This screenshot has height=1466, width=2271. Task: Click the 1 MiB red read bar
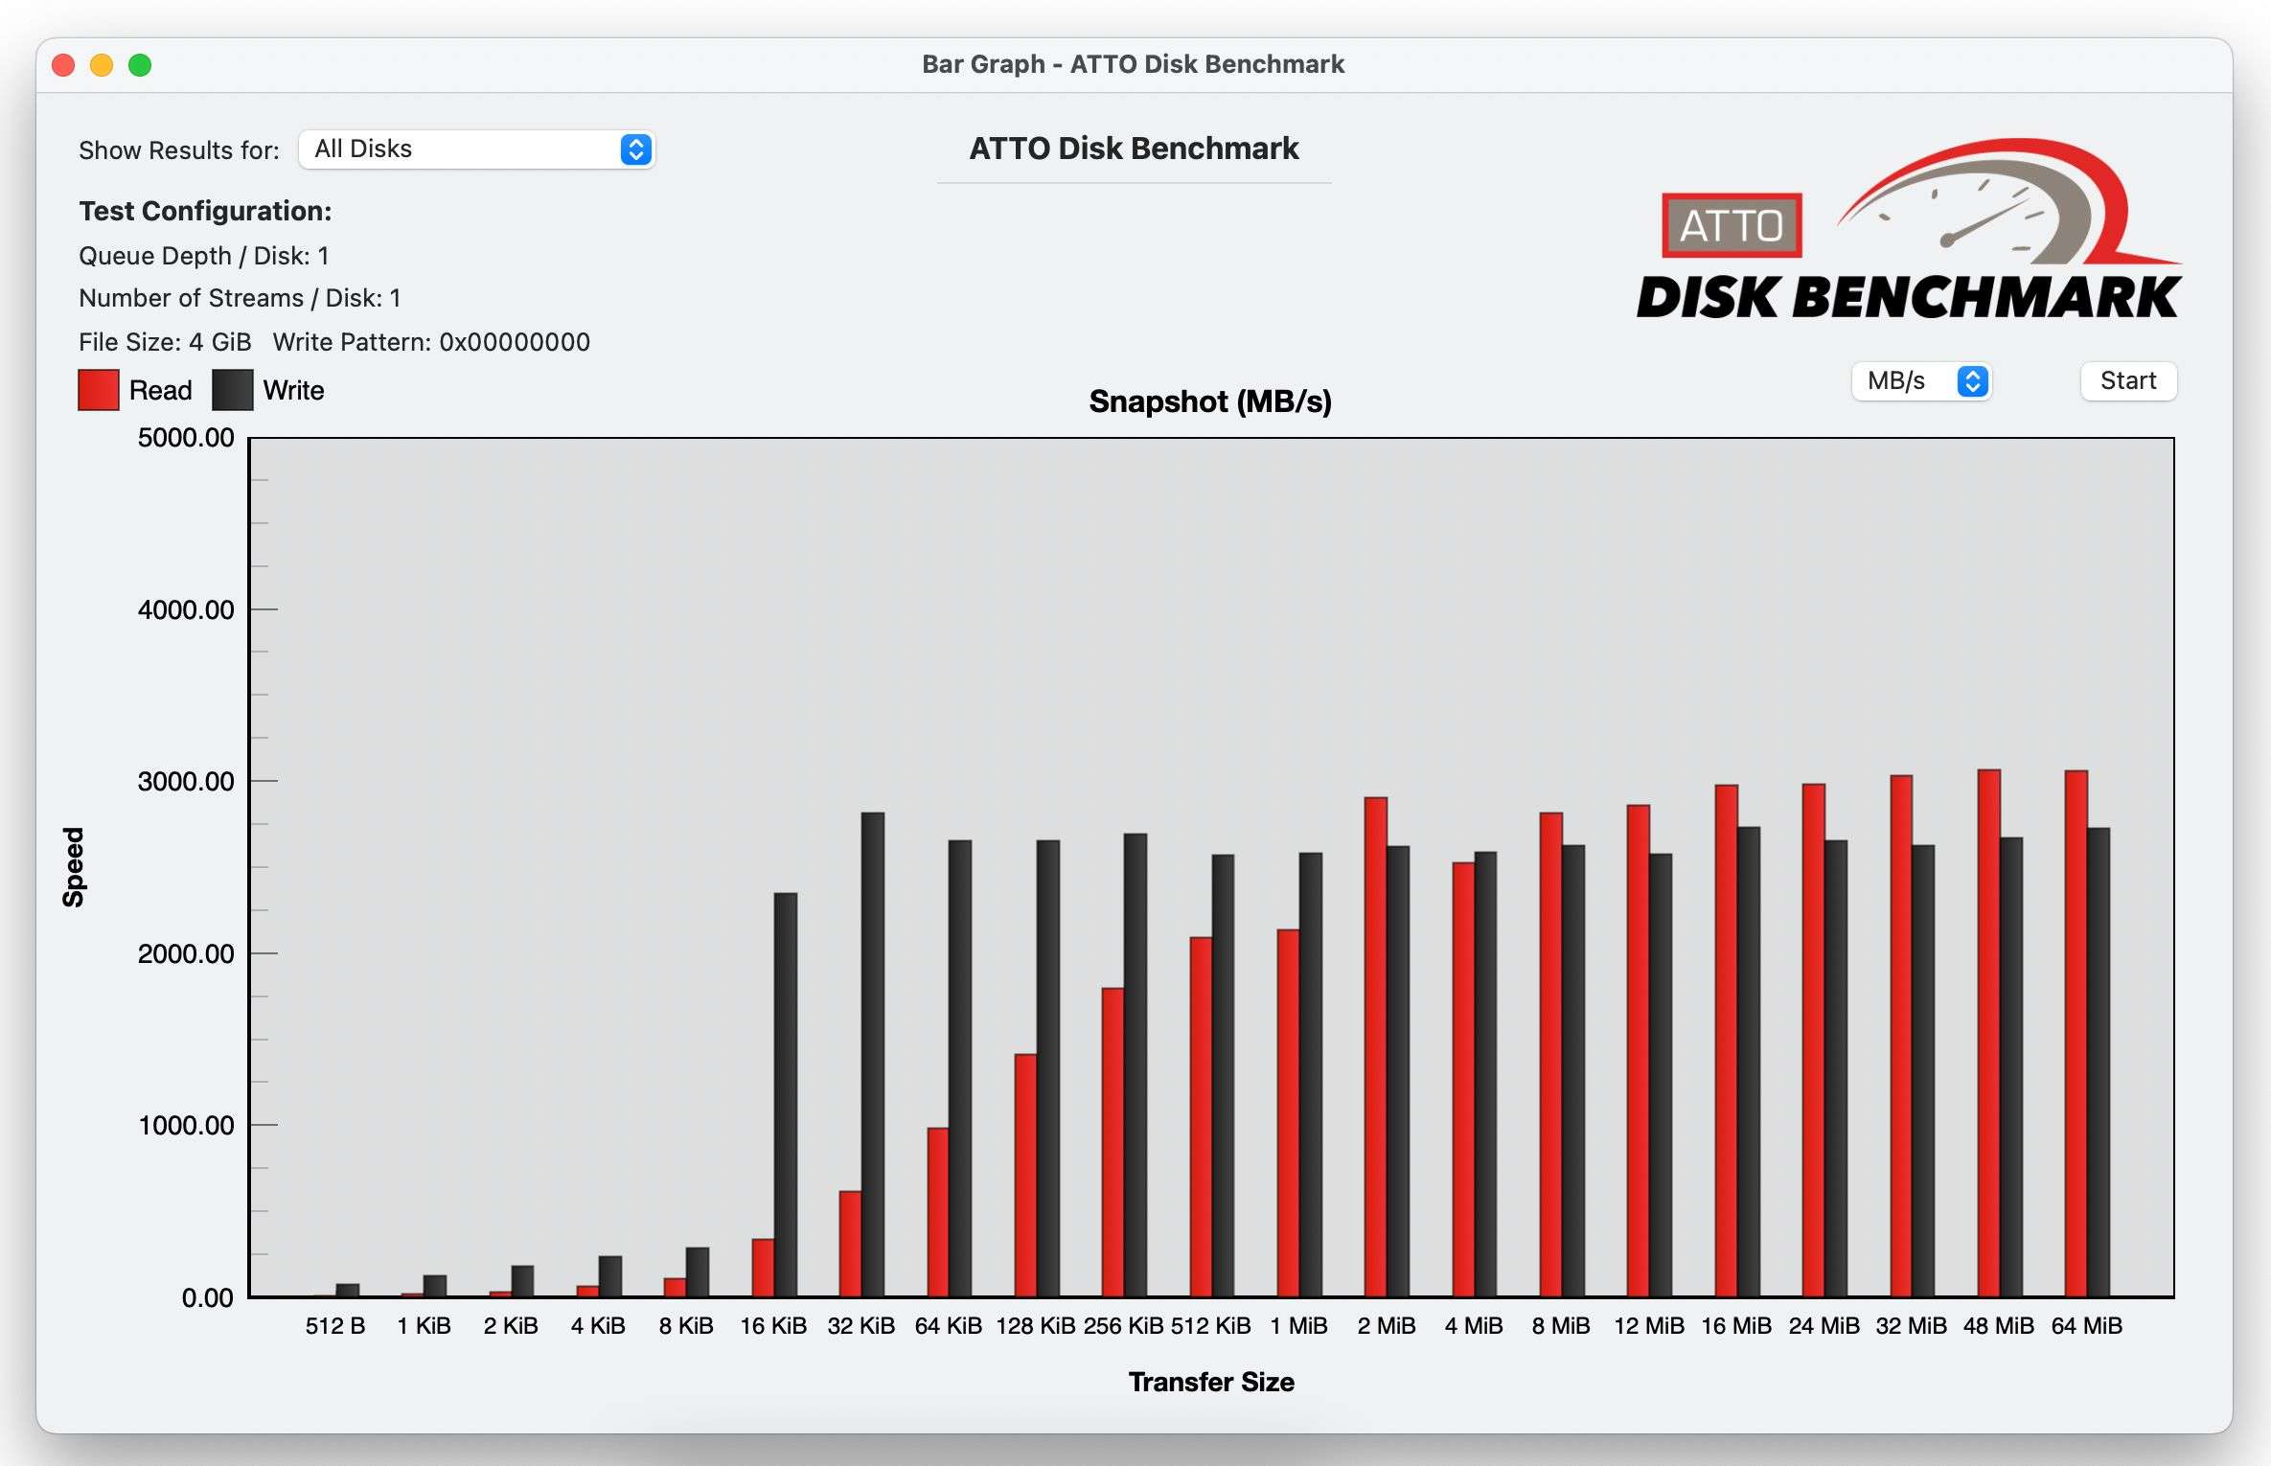(1288, 1113)
